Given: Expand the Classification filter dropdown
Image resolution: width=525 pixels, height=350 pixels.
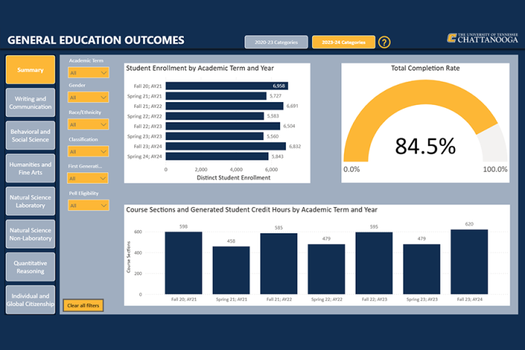Looking at the screenshot, I should 88,152.
